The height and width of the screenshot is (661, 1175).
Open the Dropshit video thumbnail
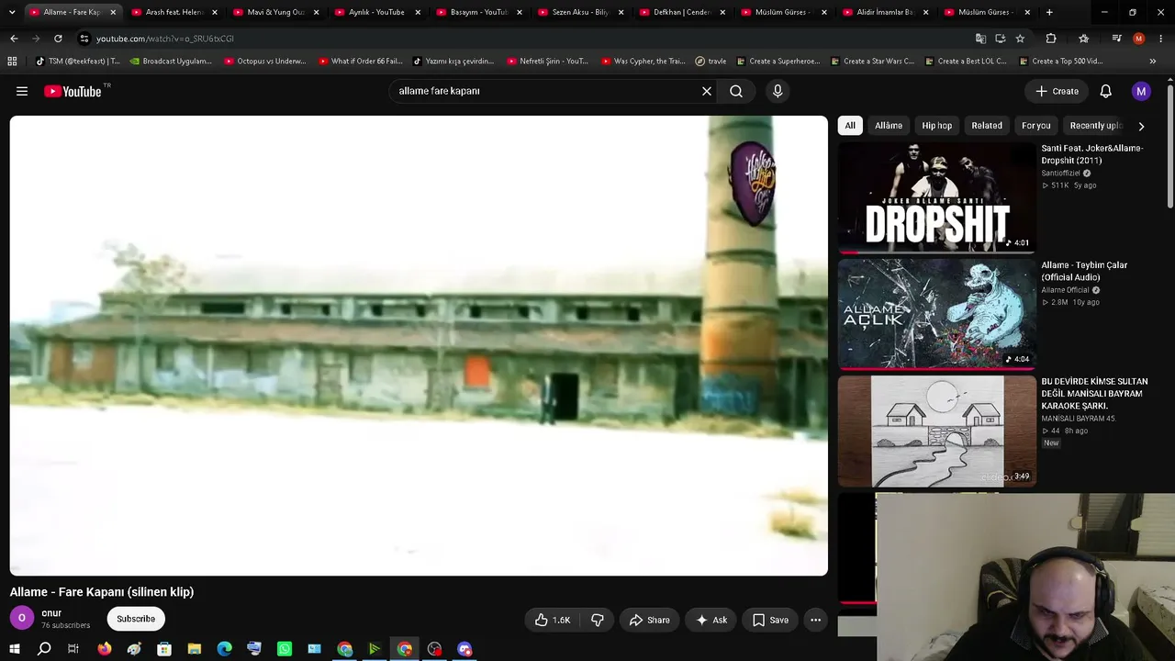point(936,197)
